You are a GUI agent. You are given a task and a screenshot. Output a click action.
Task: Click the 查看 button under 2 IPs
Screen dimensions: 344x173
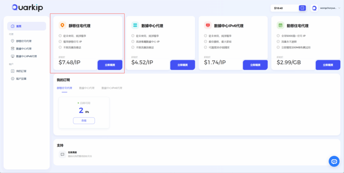coord(84,121)
